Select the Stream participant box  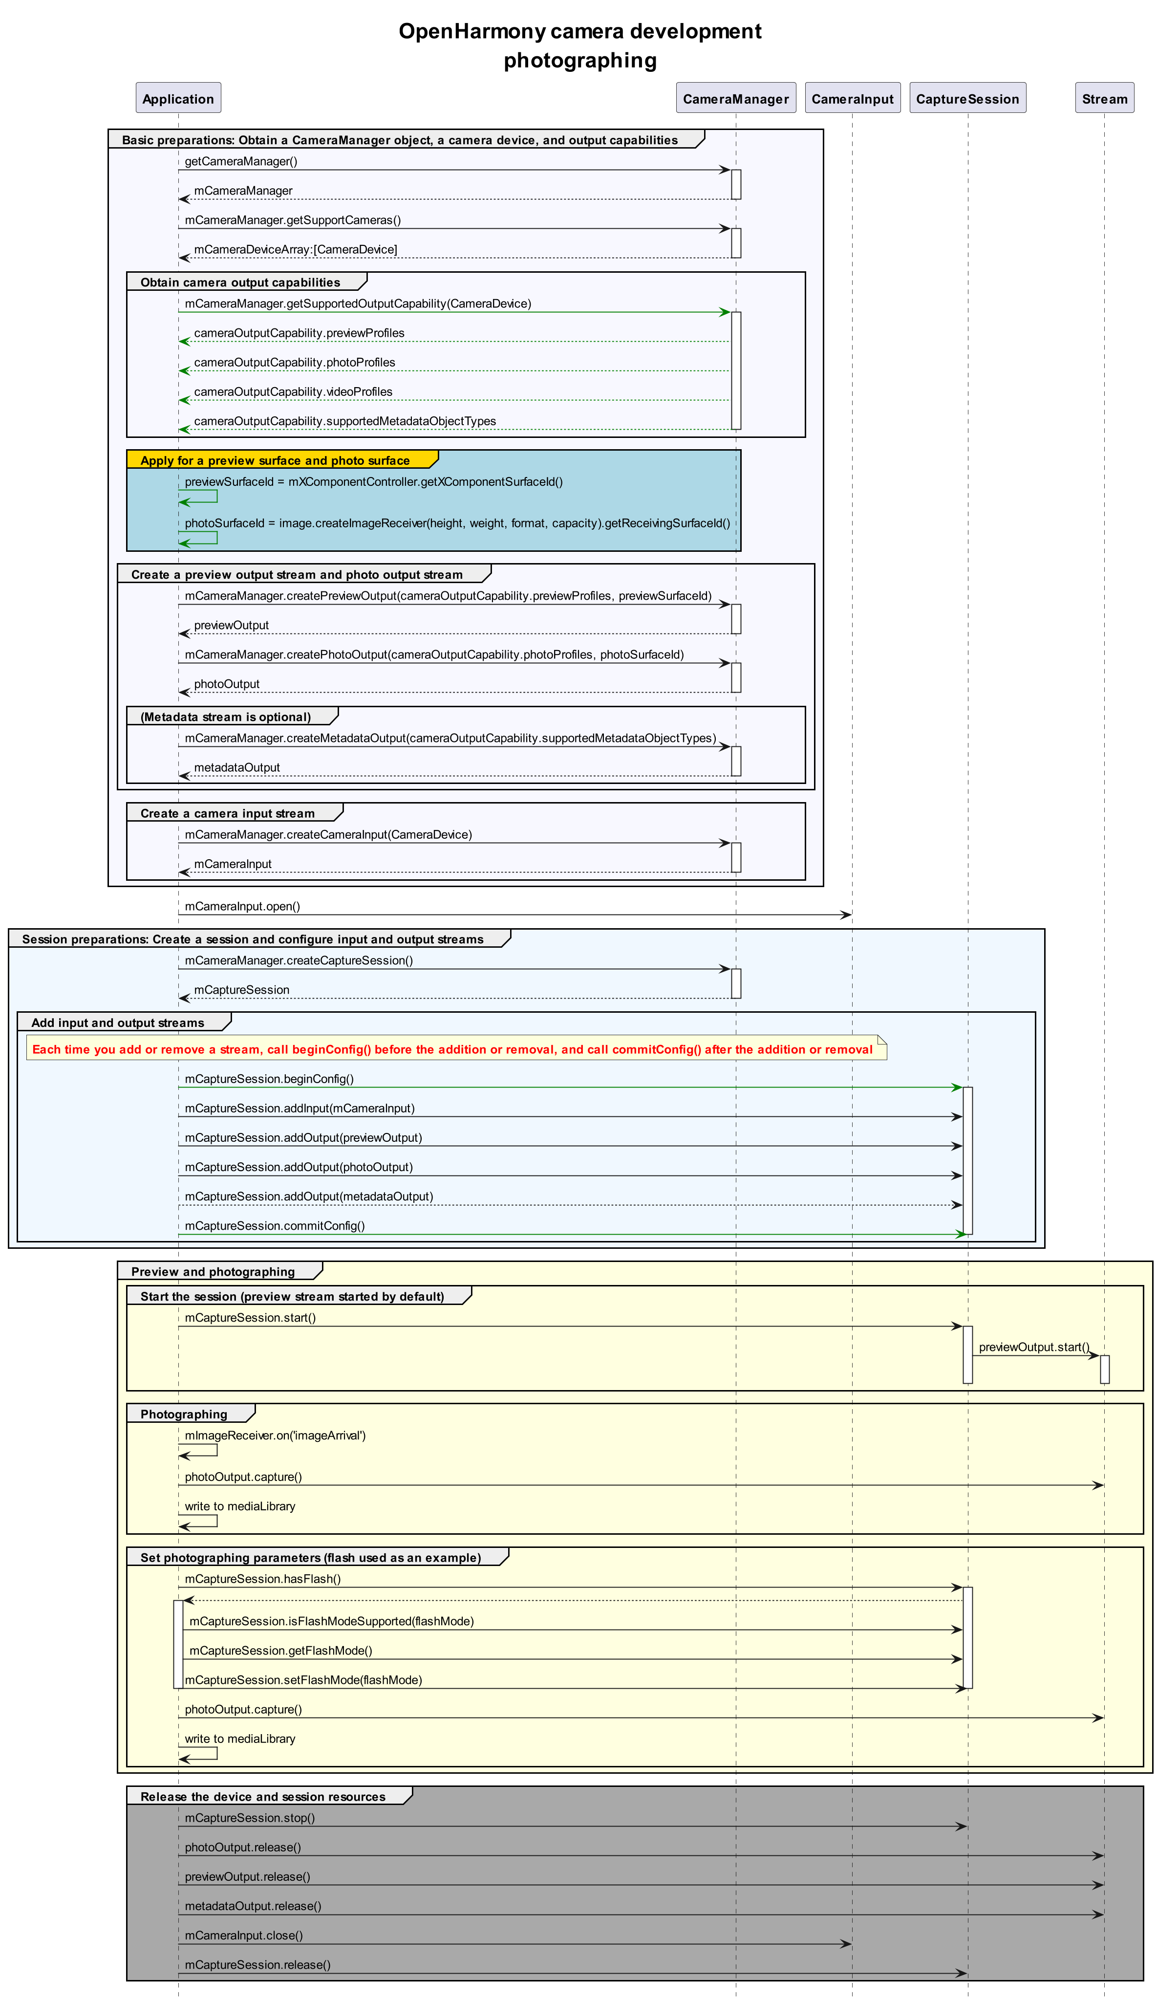pyautogui.click(x=1104, y=98)
